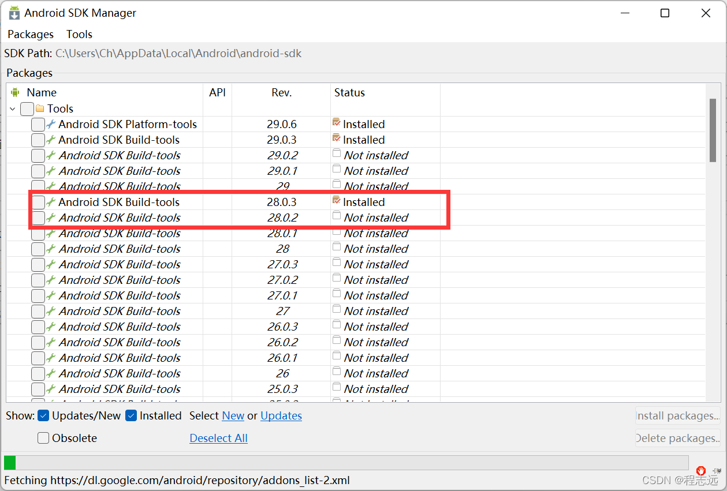Check Build-tools 29.0.3 row checkbox
727x491 pixels.
click(38, 140)
